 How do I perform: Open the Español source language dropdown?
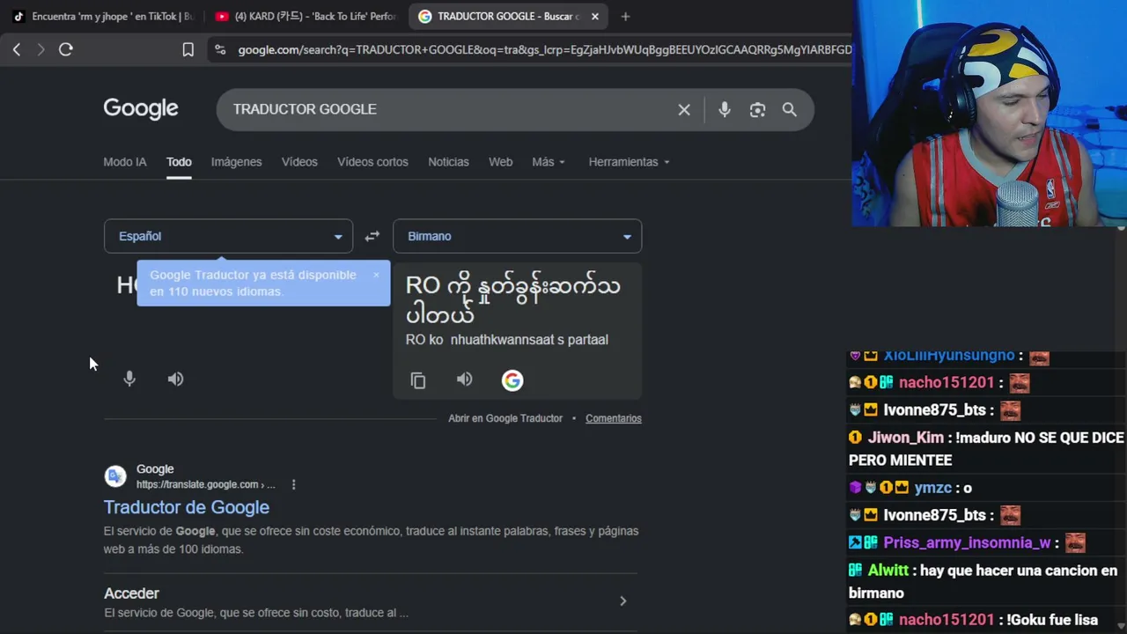[x=228, y=236]
